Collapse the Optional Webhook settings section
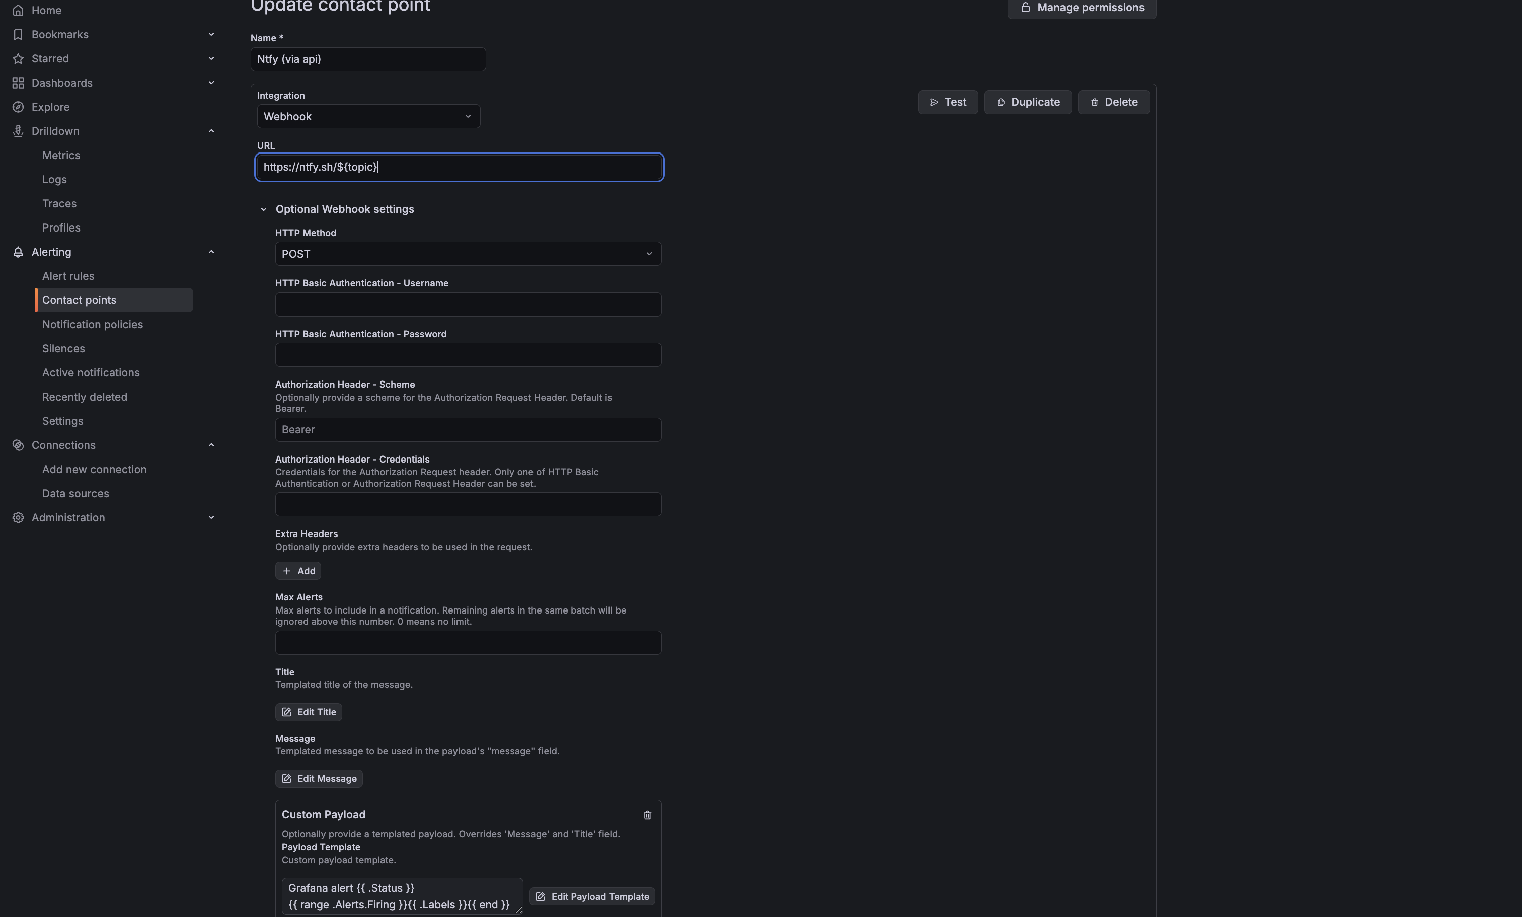This screenshot has height=917, width=1522. [x=264, y=209]
